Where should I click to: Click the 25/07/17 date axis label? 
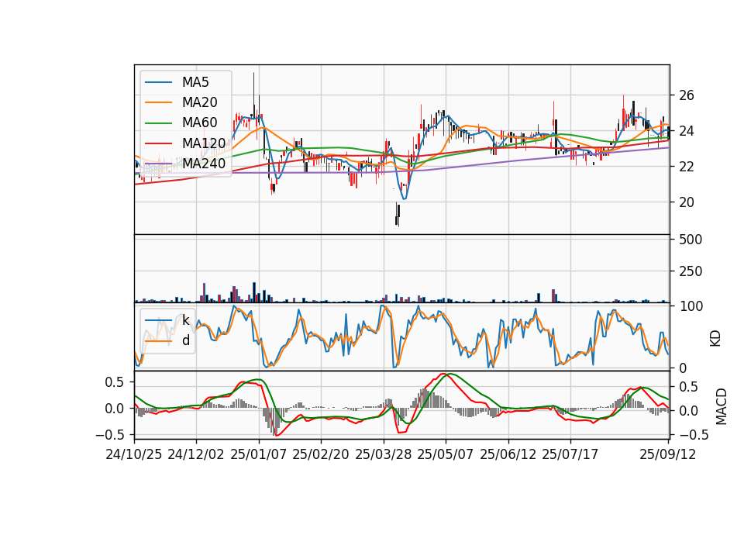(x=570, y=454)
